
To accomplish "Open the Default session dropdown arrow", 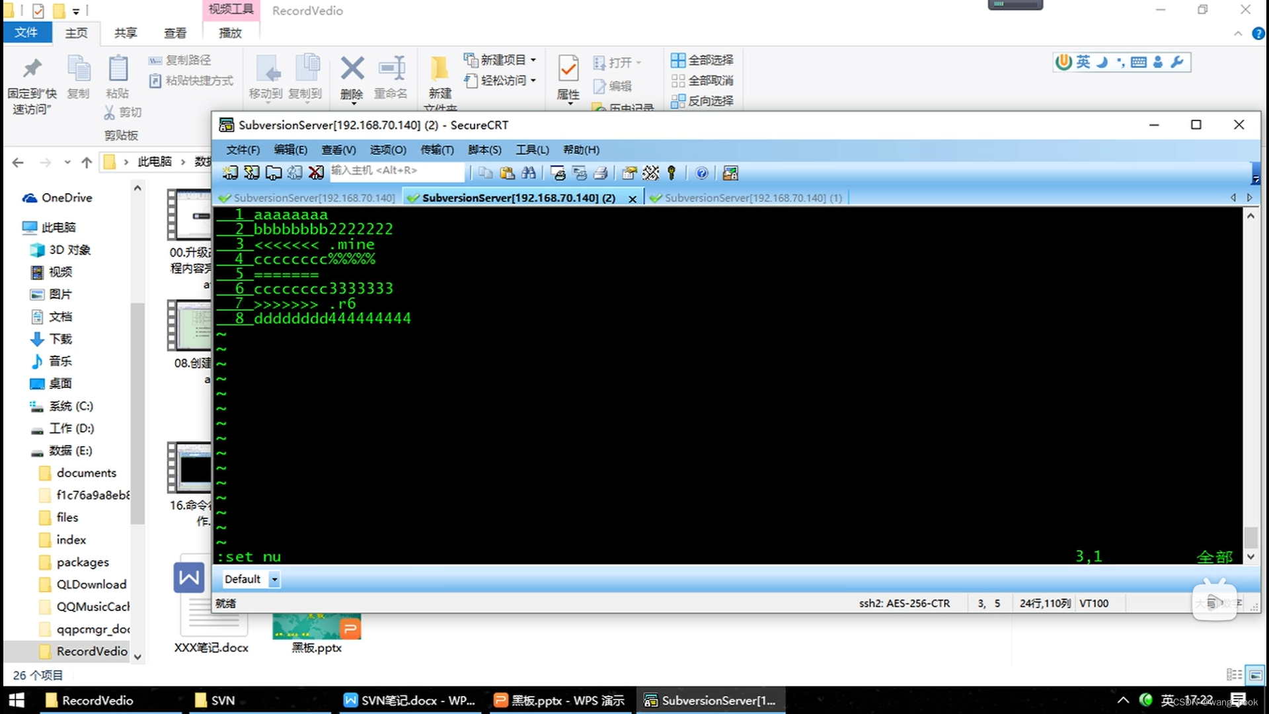I will click(274, 579).
